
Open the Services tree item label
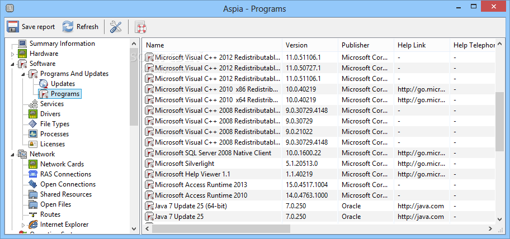coord(52,104)
